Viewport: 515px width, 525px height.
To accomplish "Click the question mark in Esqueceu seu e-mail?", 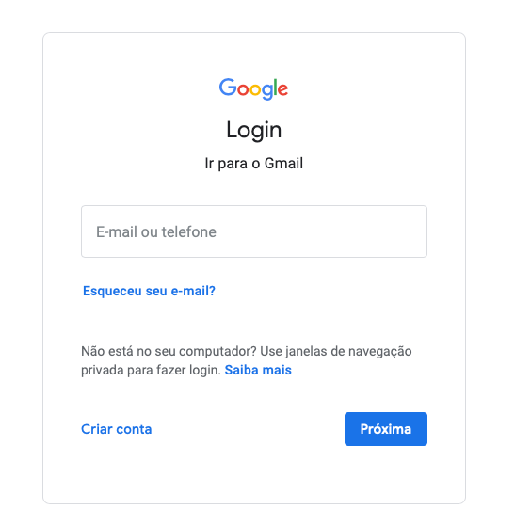I will (212, 291).
